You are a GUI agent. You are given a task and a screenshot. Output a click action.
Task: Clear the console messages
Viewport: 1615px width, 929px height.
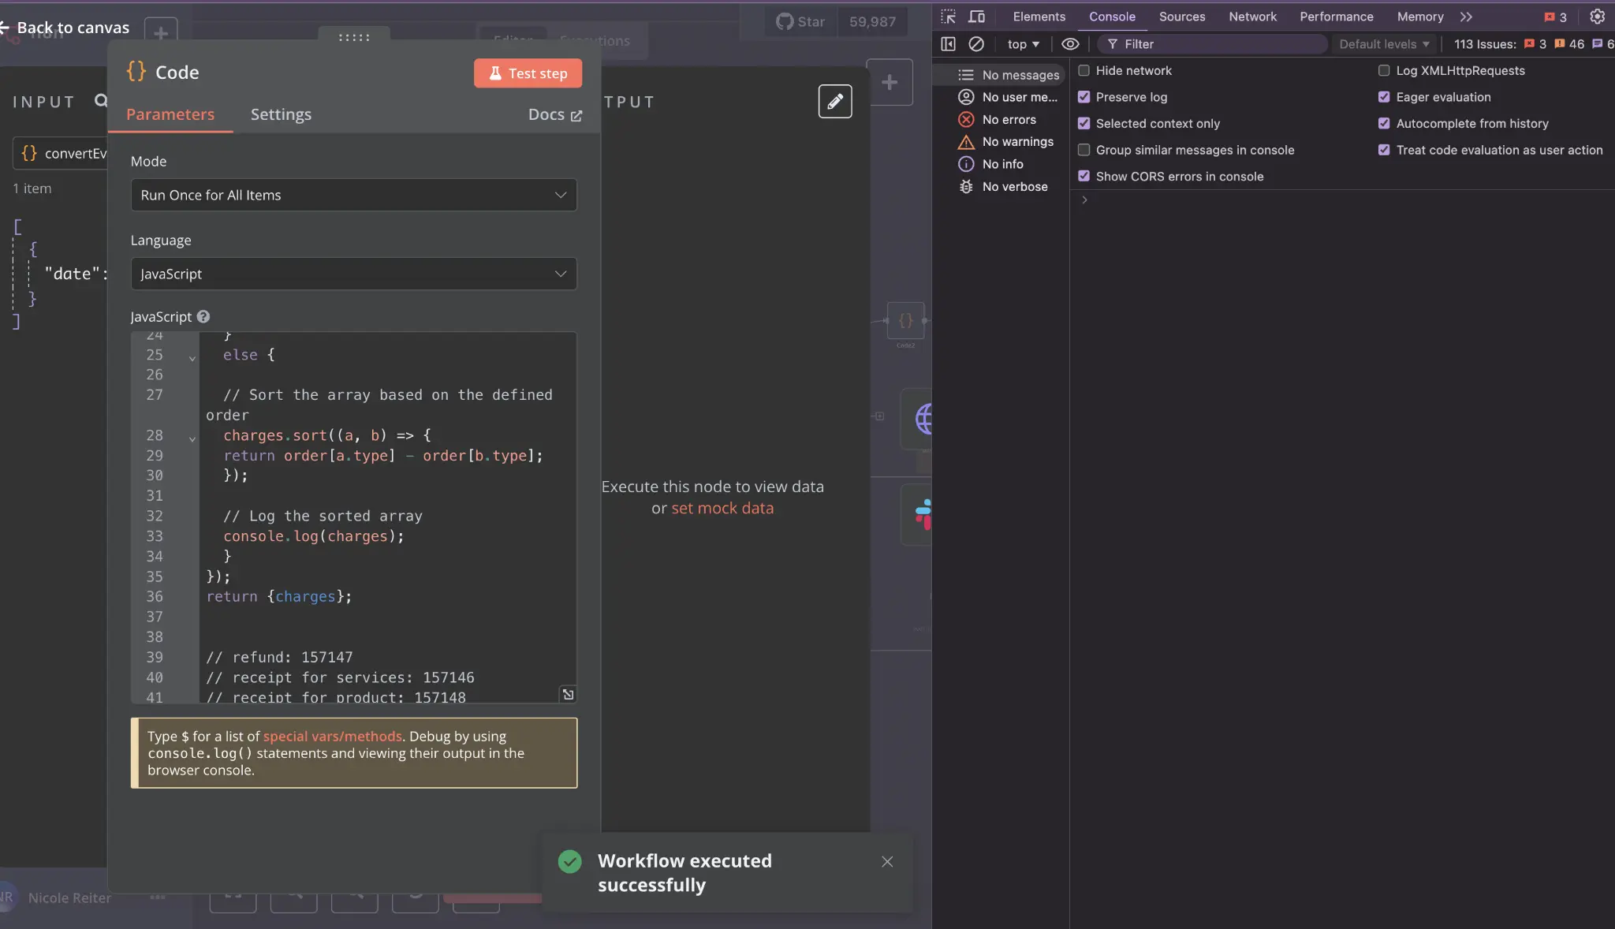[x=977, y=44]
